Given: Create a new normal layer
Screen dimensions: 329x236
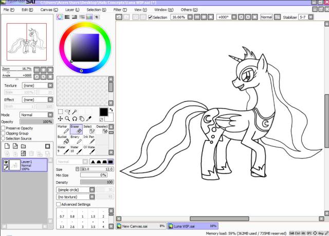Looking at the screenshot, I should pos(7,146).
